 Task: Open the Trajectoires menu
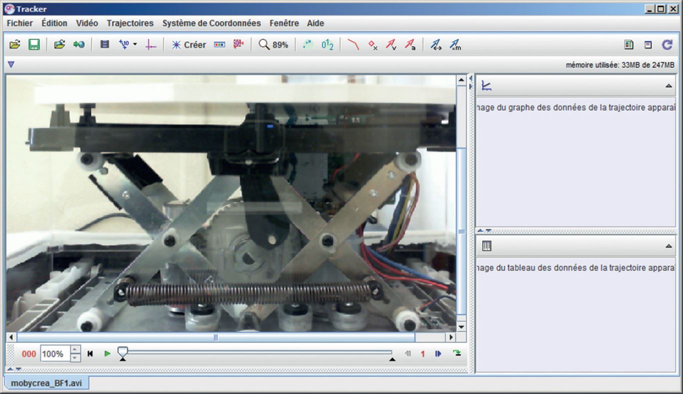(x=130, y=23)
